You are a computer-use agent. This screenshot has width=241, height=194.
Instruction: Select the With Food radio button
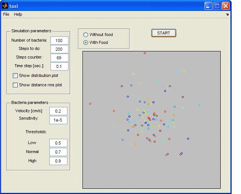pos(85,42)
